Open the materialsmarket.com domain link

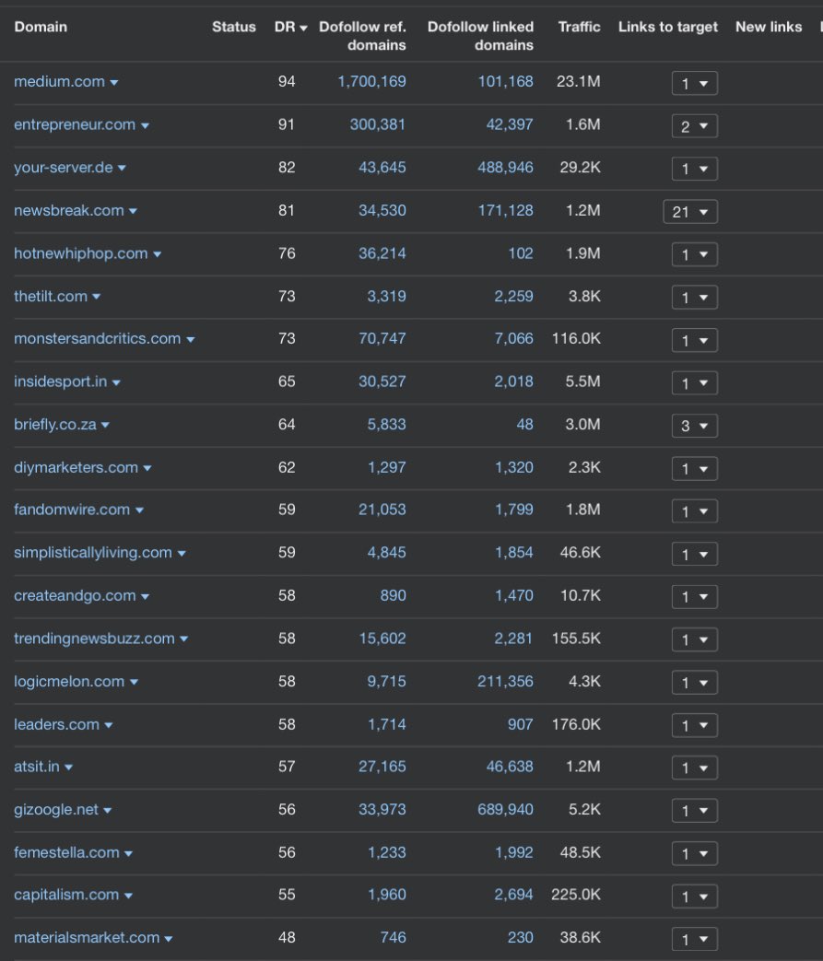click(x=87, y=937)
